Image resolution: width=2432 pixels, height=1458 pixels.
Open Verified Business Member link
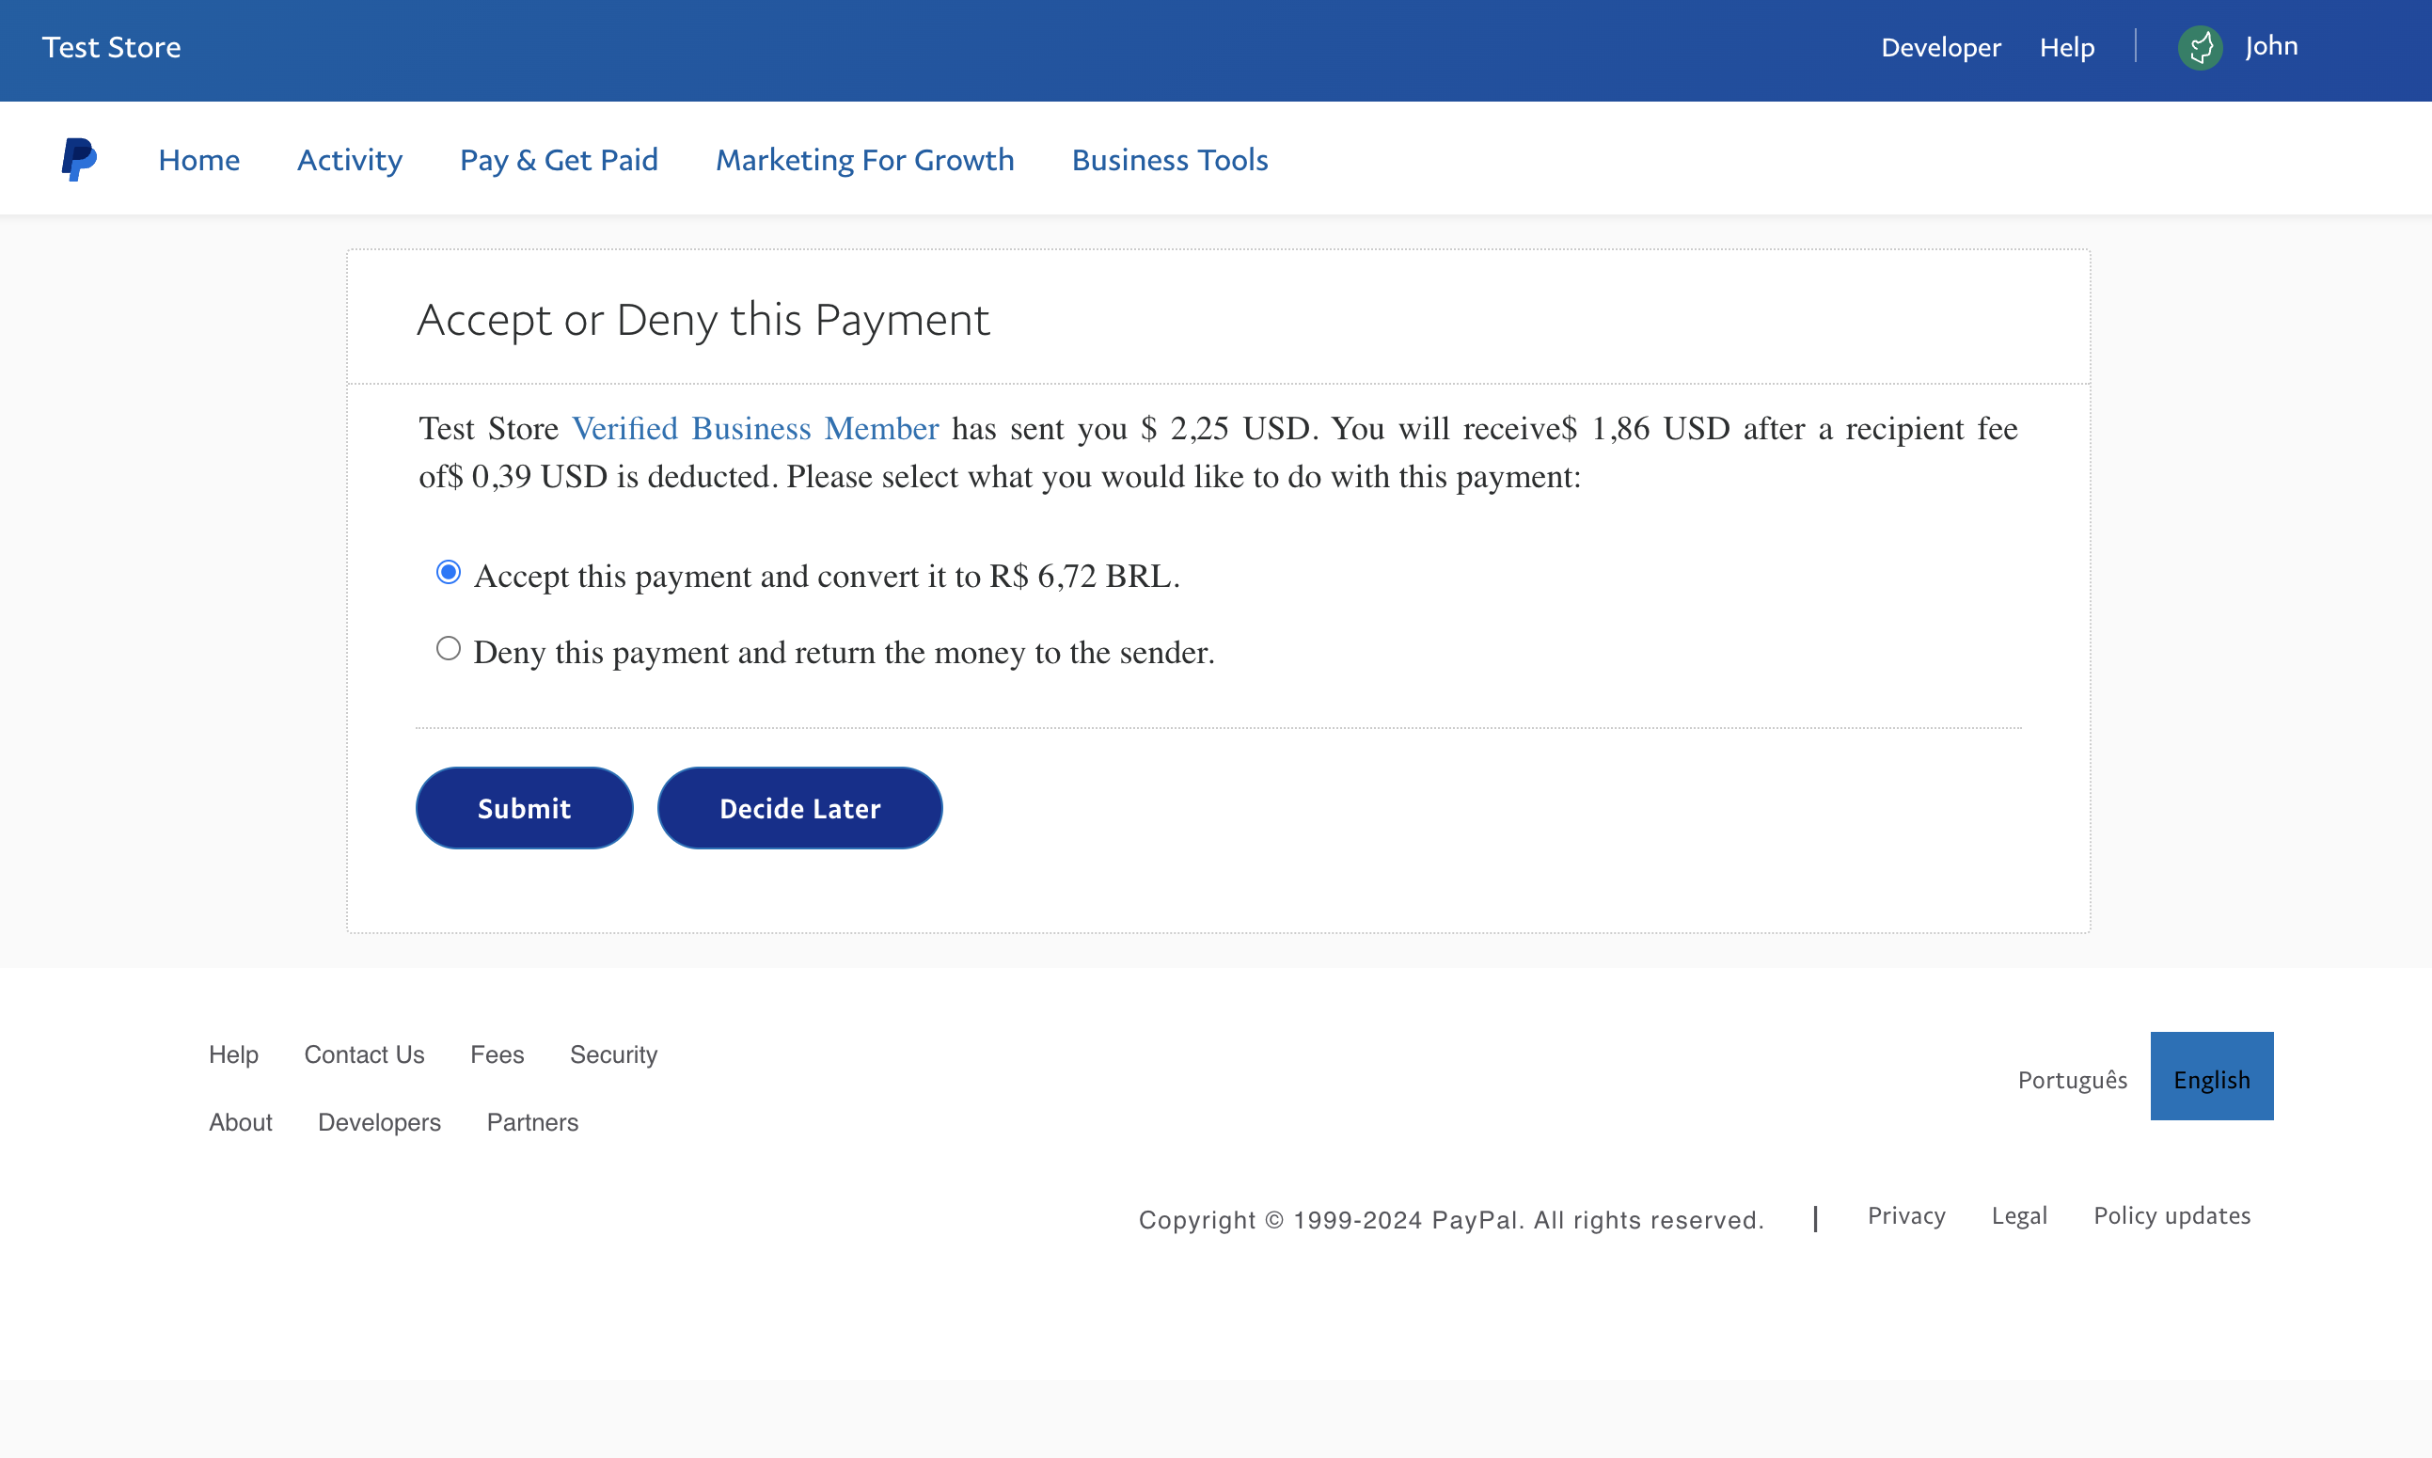click(x=754, y=428)
